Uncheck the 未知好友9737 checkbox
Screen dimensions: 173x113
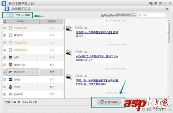tap(5, 50)
